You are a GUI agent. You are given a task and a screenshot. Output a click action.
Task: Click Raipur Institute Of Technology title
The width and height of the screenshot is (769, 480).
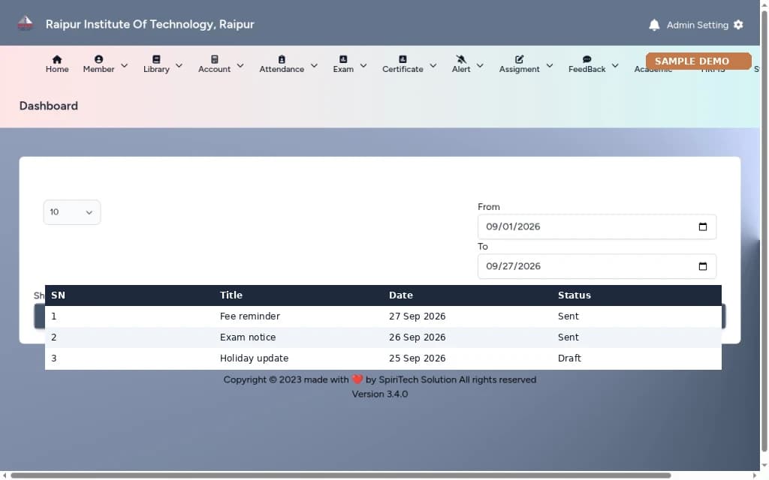[x=149, y=25]
